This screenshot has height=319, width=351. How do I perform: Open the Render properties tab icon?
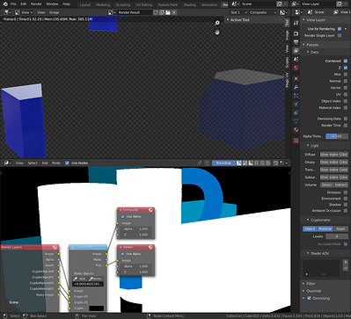[x=296, y=33]
